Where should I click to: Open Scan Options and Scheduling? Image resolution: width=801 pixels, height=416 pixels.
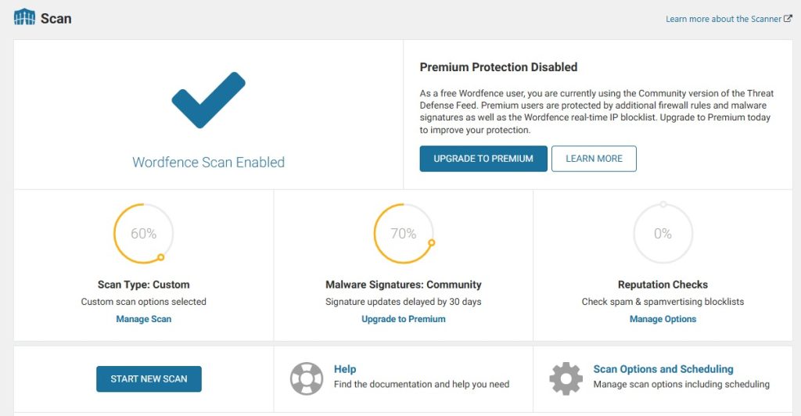point(663,369)
